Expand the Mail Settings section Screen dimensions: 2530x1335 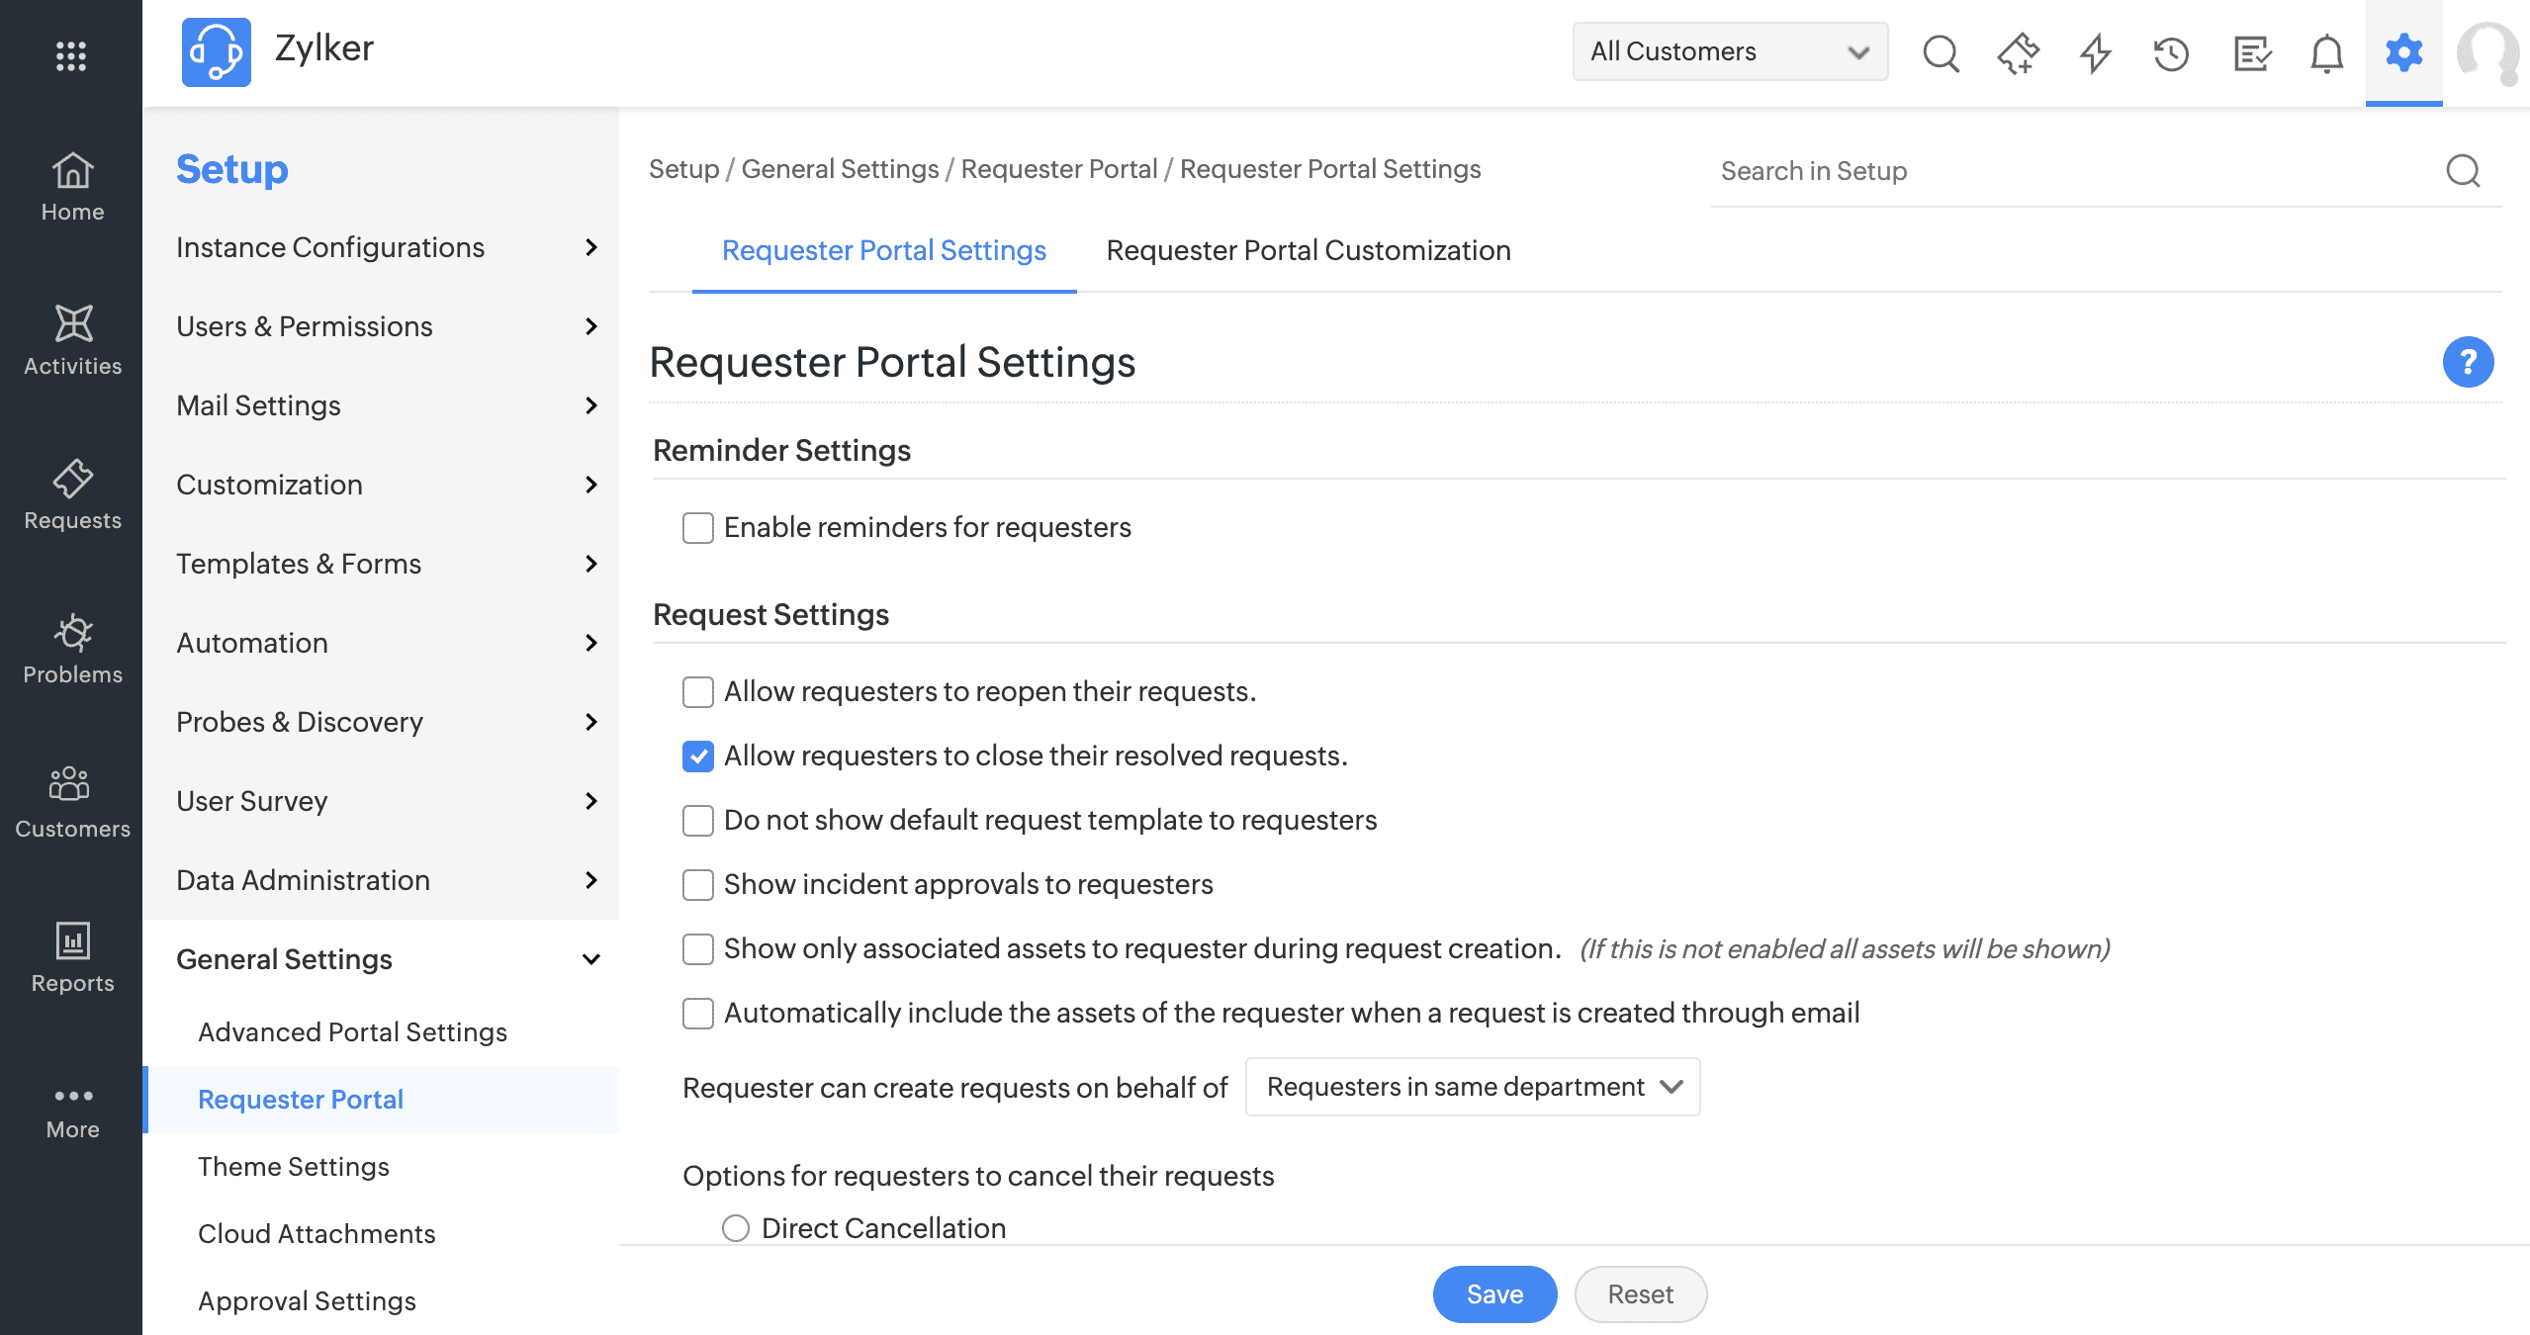[386, 405]
